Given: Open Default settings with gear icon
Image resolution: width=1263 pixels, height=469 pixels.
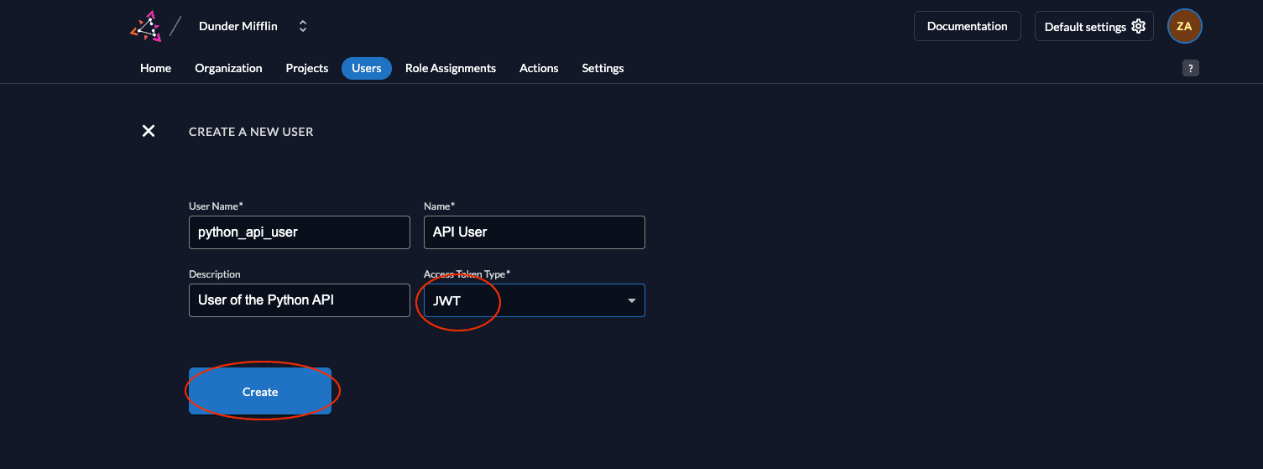Looking at the screenshot, I should pyautogui.click(x=1093, y=26).
